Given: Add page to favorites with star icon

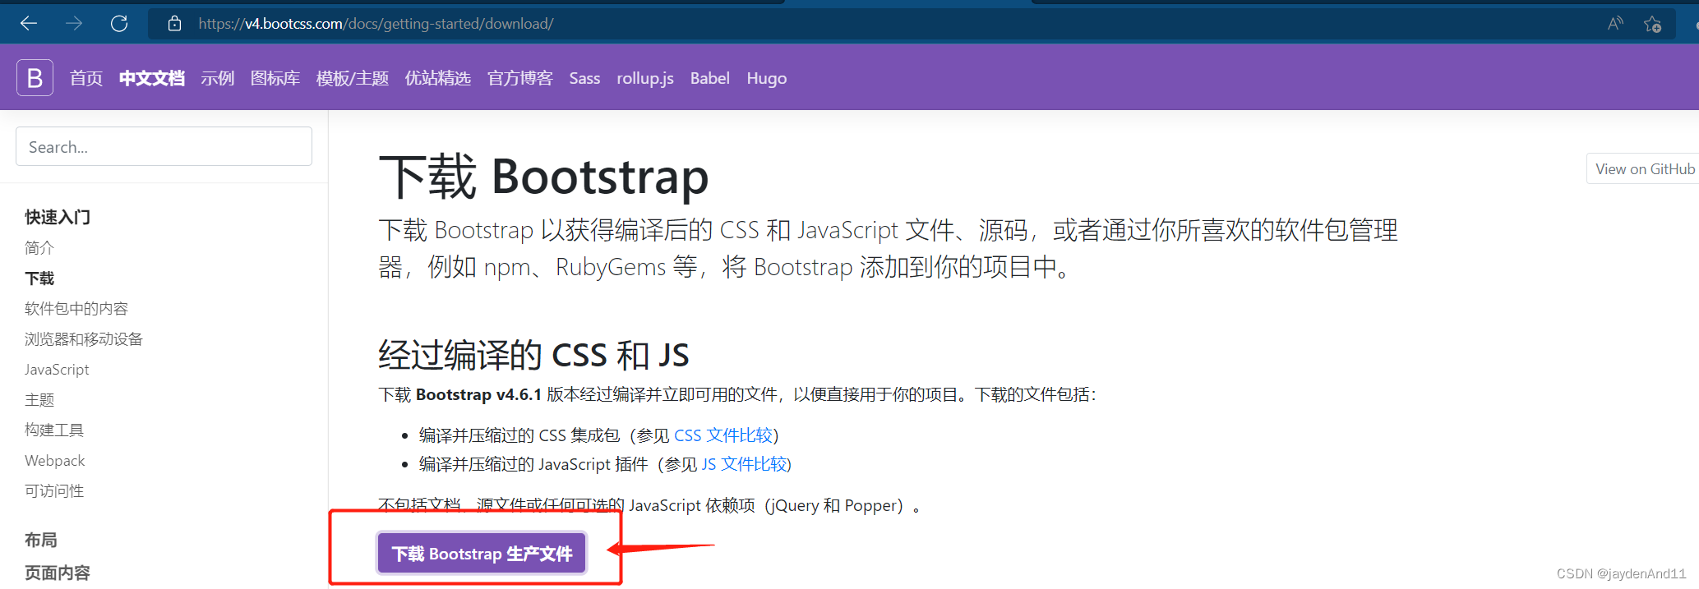Looking at the screenshot, I should tap(1652, 24).
